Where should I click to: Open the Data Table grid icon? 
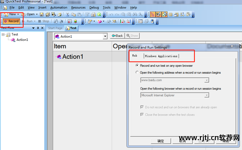[170, 14]
